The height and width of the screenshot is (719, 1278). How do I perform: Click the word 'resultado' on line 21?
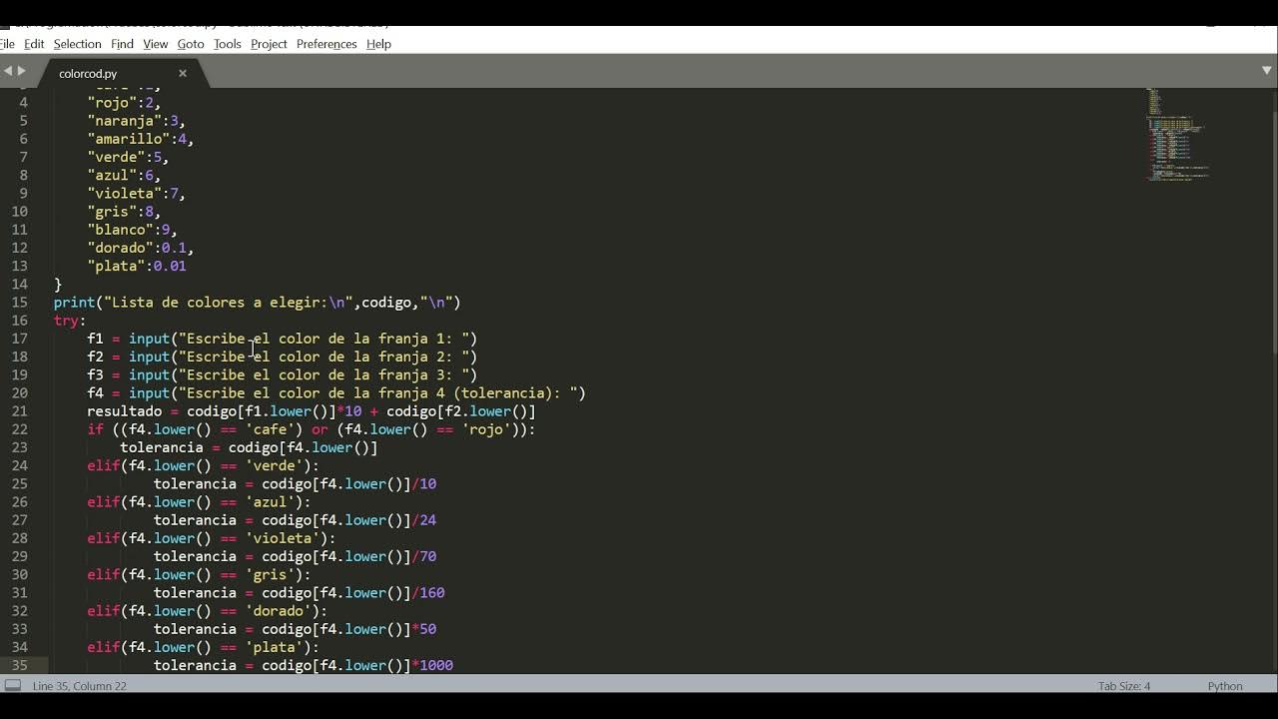click(x=124, y=411)
